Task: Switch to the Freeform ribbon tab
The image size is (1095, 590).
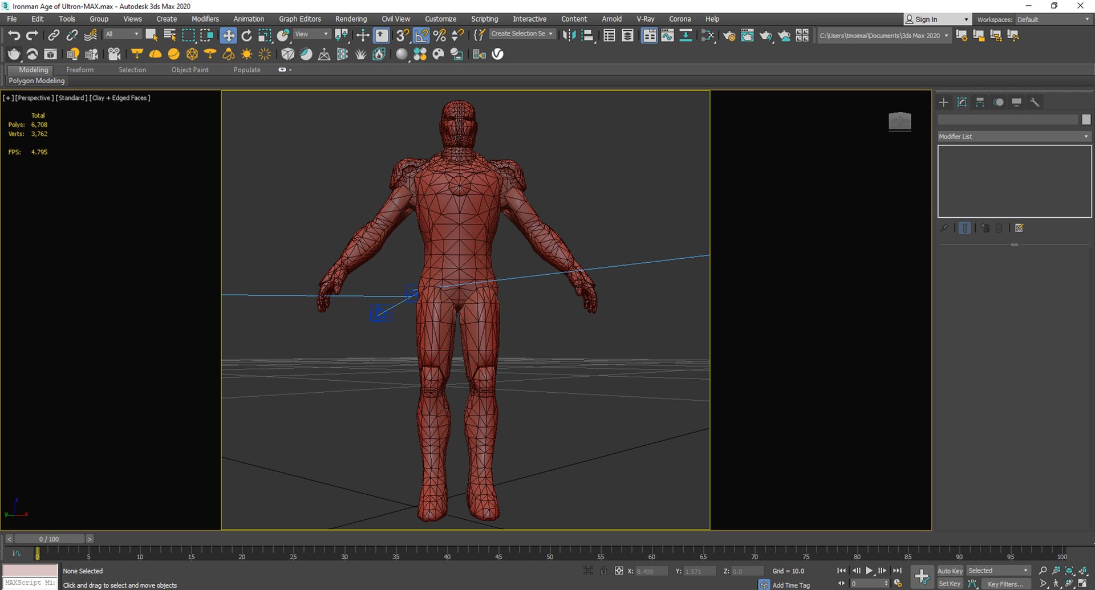Action: coord(80,70)
